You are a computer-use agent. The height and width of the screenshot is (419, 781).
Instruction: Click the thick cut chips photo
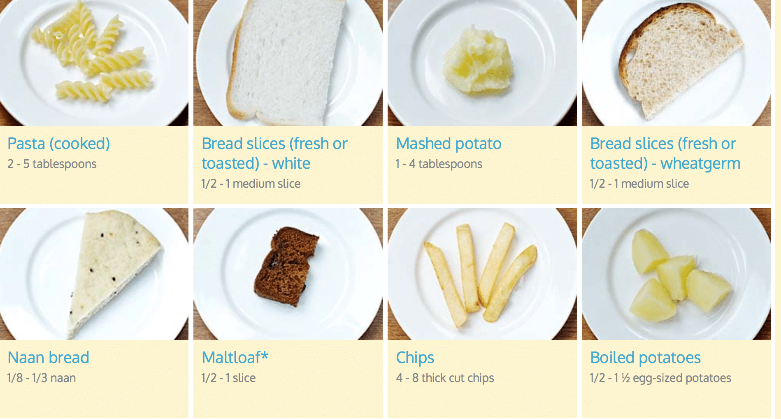482,274
